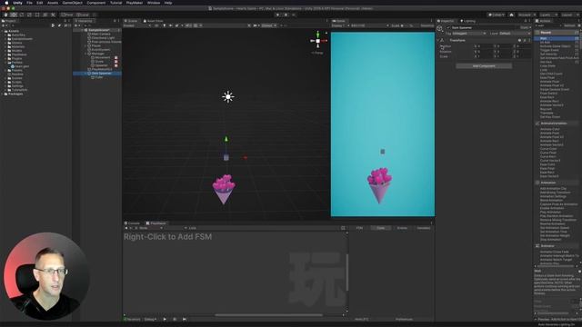The image size is (582, 327).
Task: Select the Events tab in PlayMaker
Action: tap(402, 228)
